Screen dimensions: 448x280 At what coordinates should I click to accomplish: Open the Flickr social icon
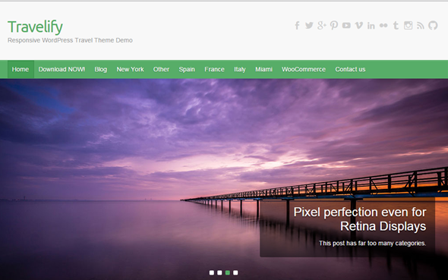tap(383, 26)
